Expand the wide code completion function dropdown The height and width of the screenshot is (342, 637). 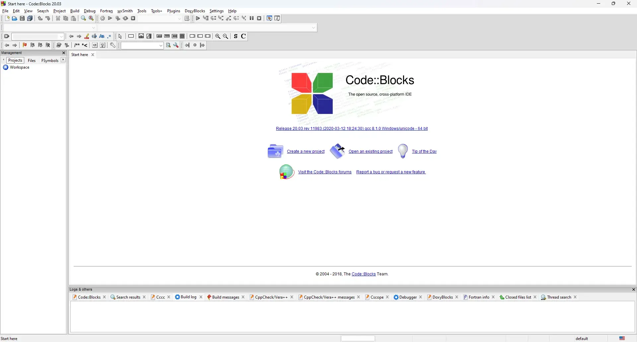point(314,28)
